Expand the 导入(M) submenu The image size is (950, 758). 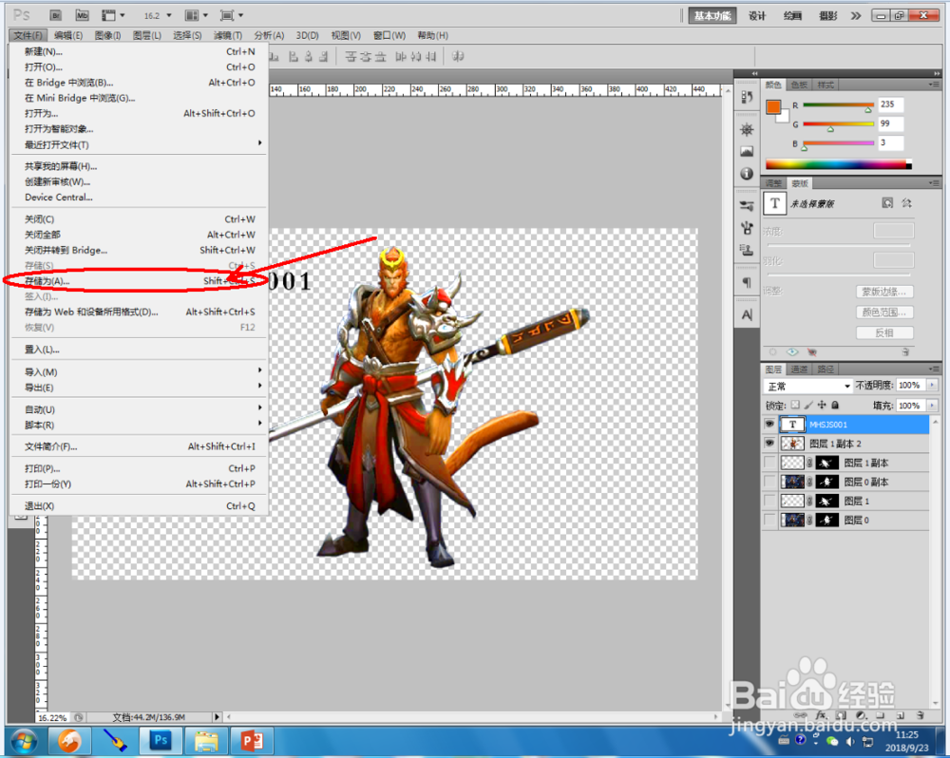click(138, 371)
